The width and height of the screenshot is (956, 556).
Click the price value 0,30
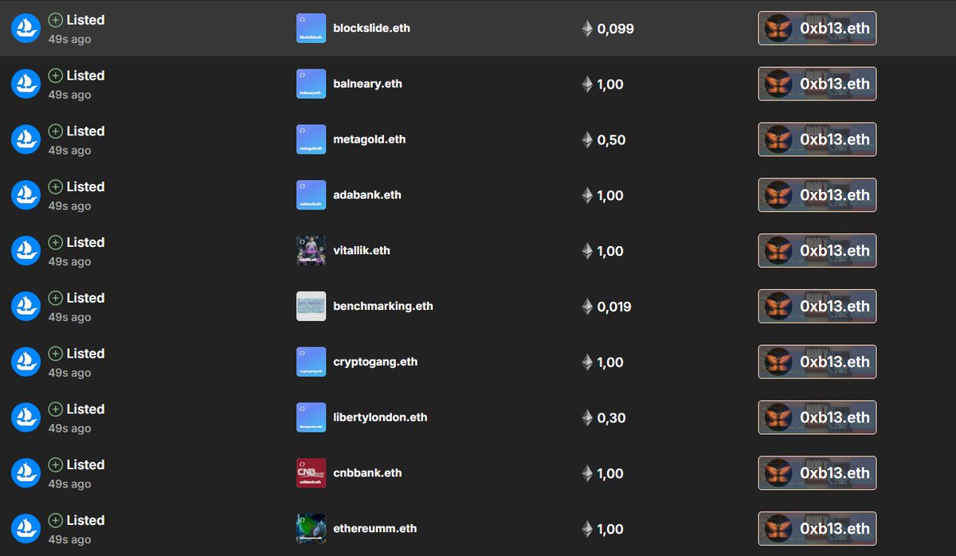(x=611, y=417)
